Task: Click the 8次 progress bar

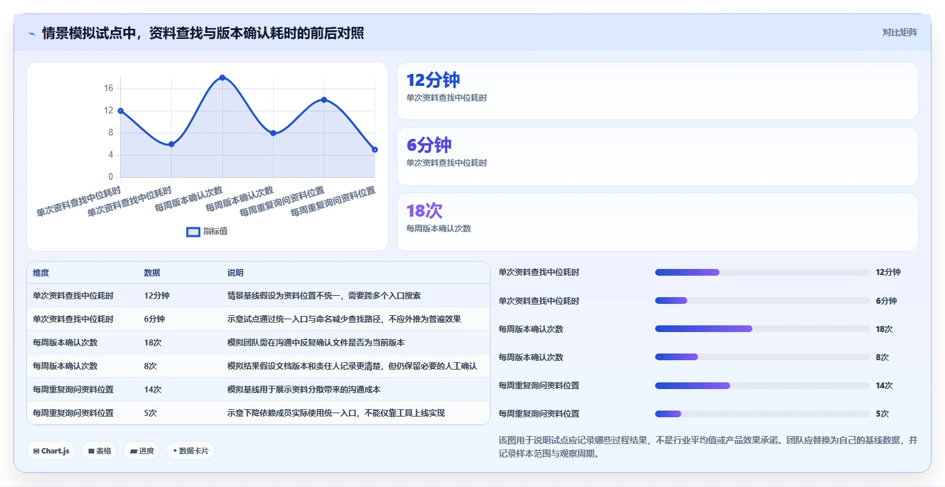Action: click(762, 357)
